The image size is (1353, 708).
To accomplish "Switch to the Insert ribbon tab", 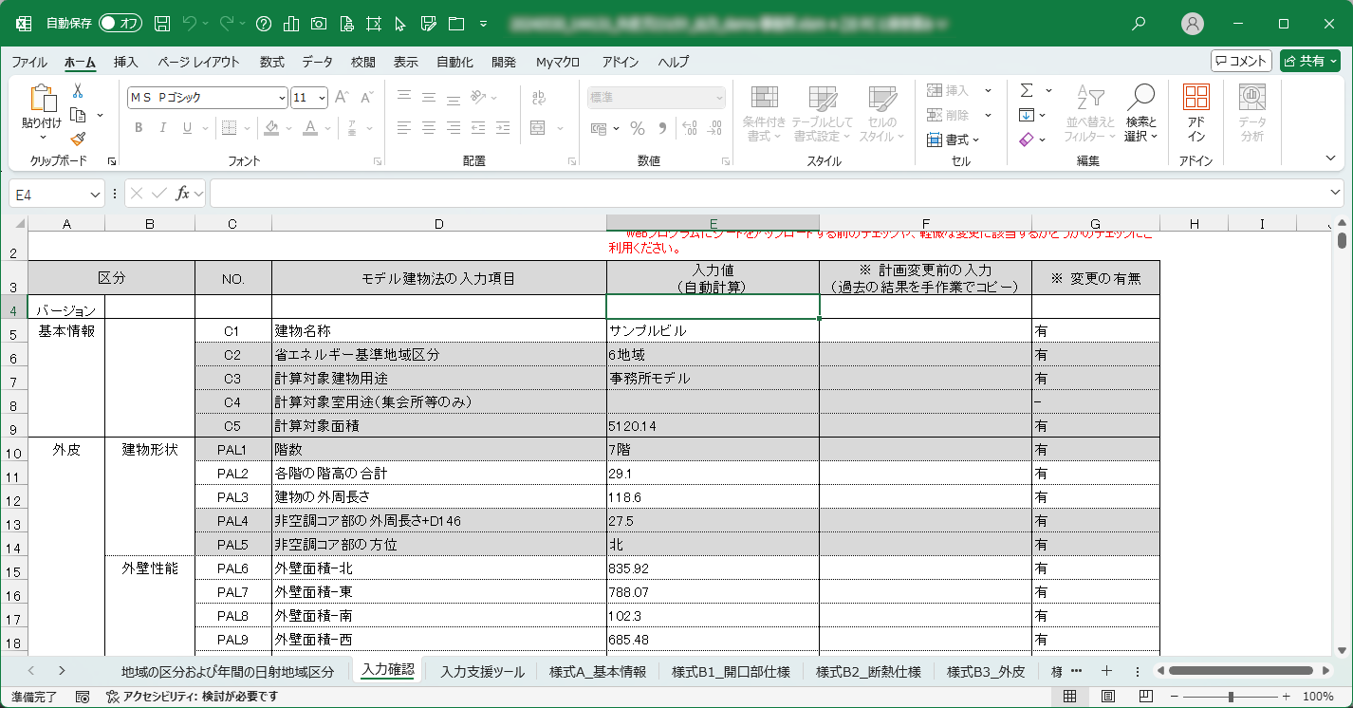I will 126,62.
